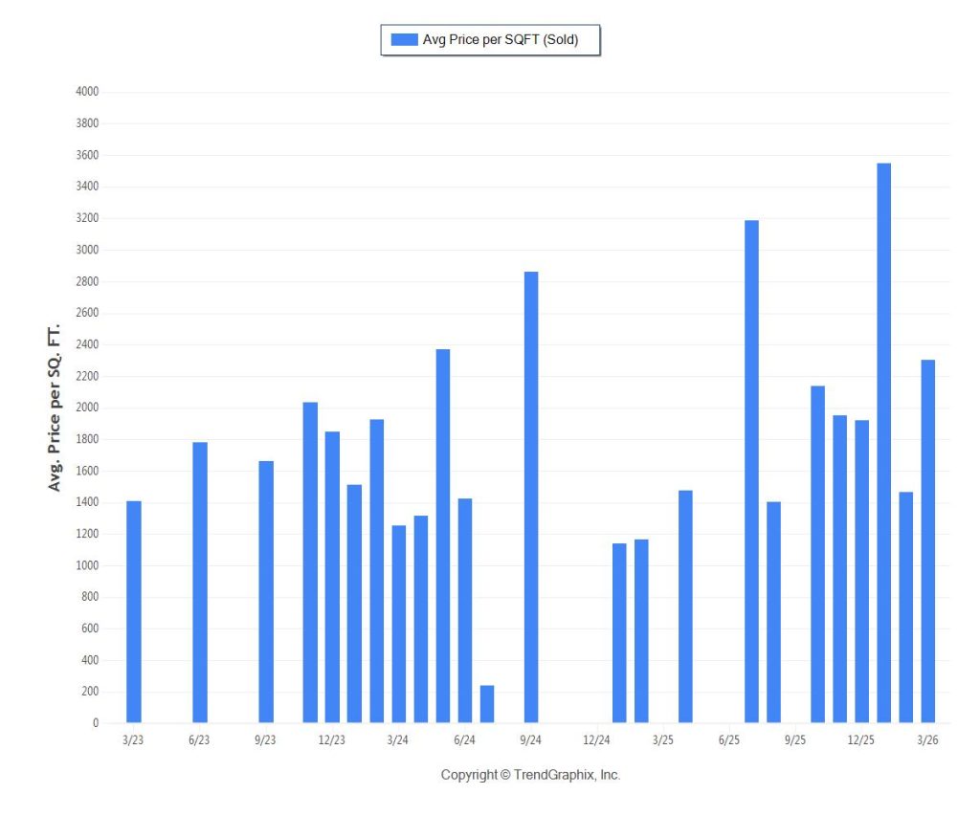Select the 9/24 bar reaching about 2860
The width and height of the screenshot is (980, 816).
pyautogui.click(x=531, y=496)
